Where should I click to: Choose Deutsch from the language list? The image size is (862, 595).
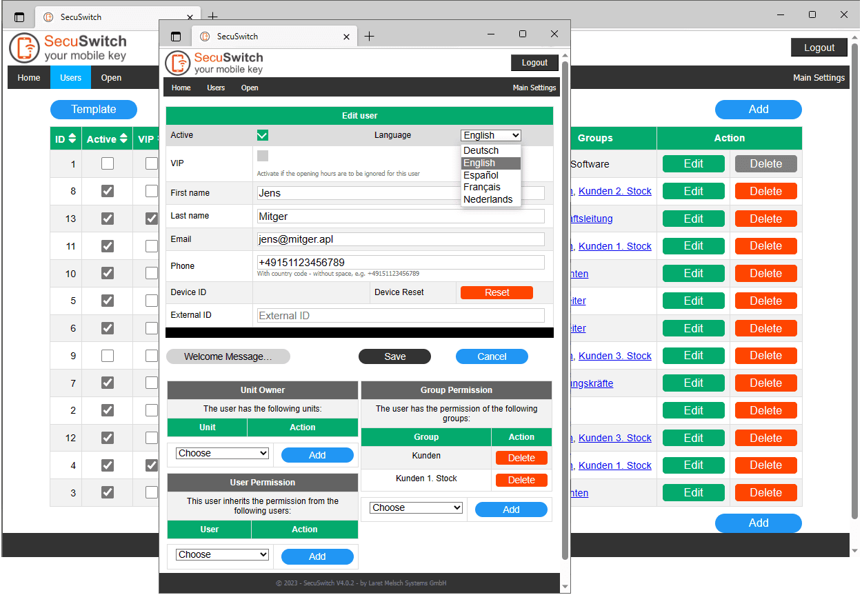pyautogui.click(x=491, y=150)
